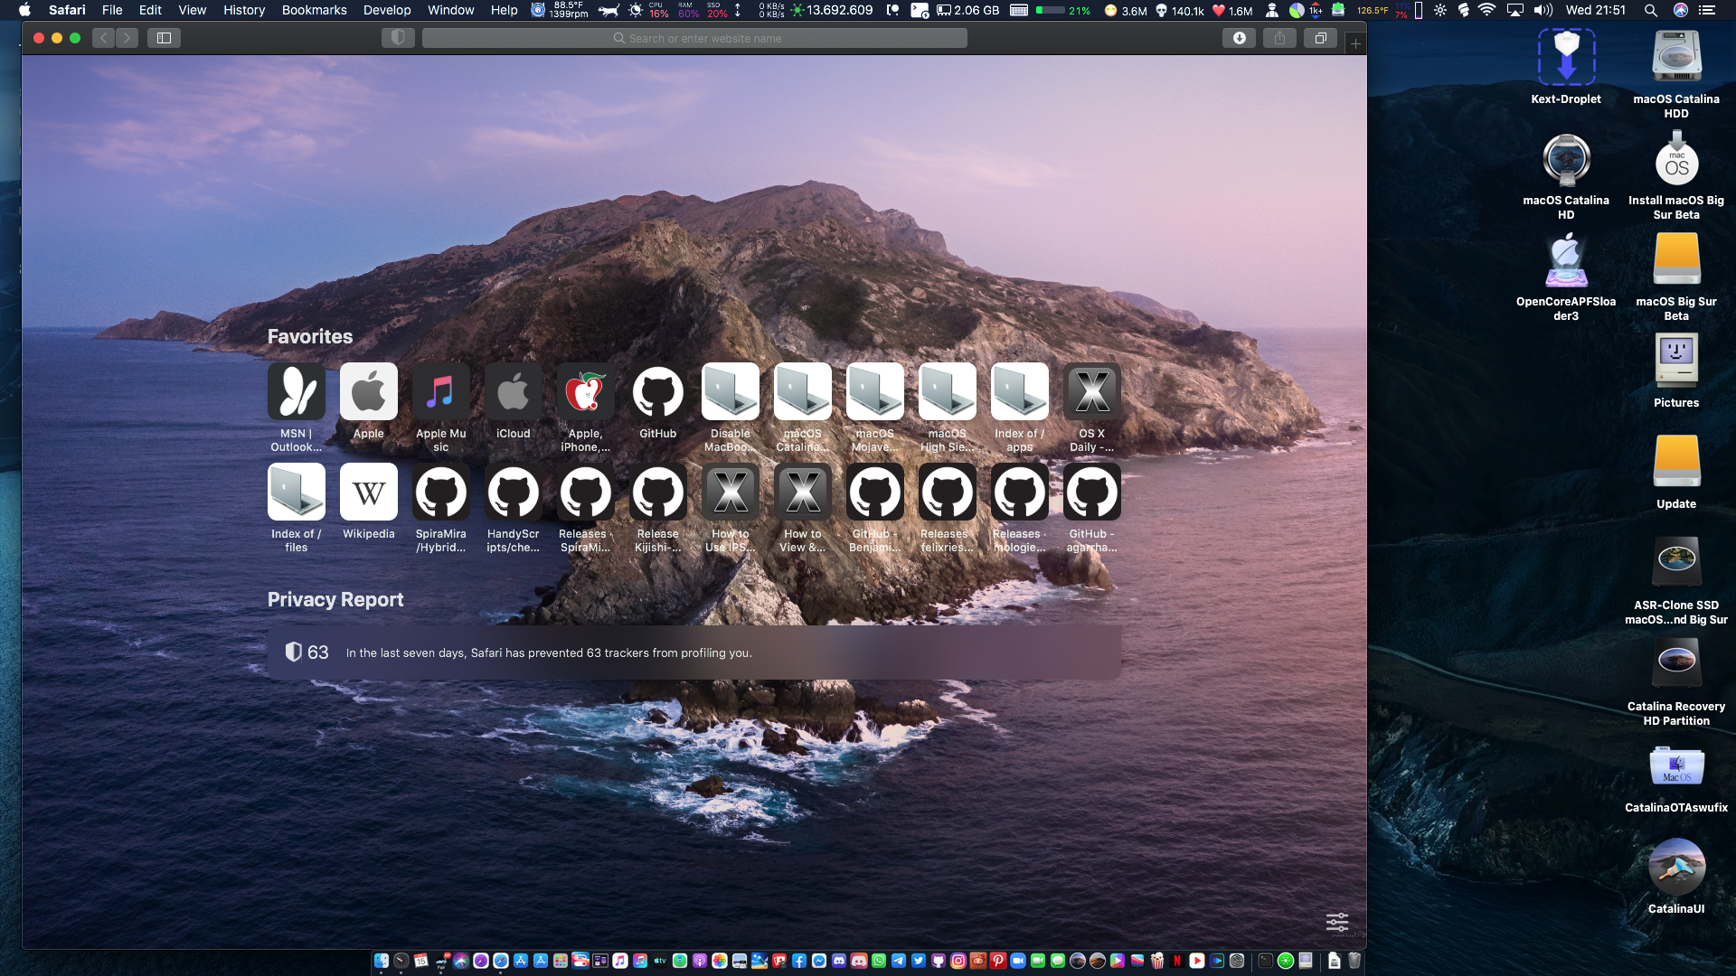Open the privacy shield icon in toolbar
This screenshot has height=976, width=1736.
pos(398,38)
